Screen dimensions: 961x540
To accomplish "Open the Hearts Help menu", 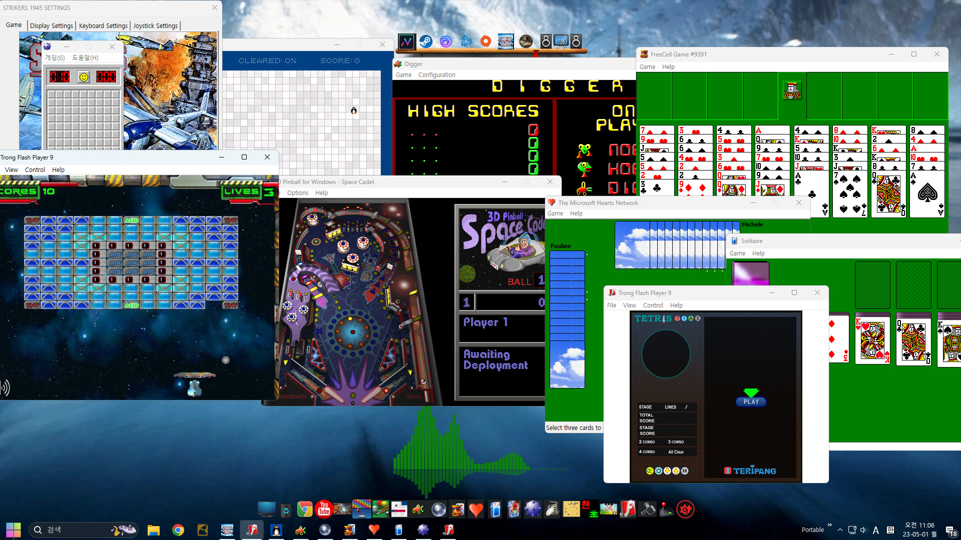I will [576, 213].
